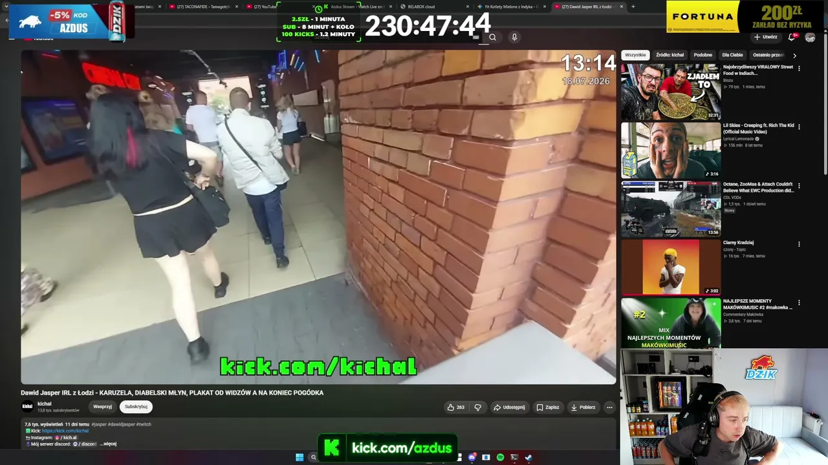Click the 'Octane, ZooMaa & Attach Couldn't' title
Screen dimensions: 828x465
[x=759, y=187]
